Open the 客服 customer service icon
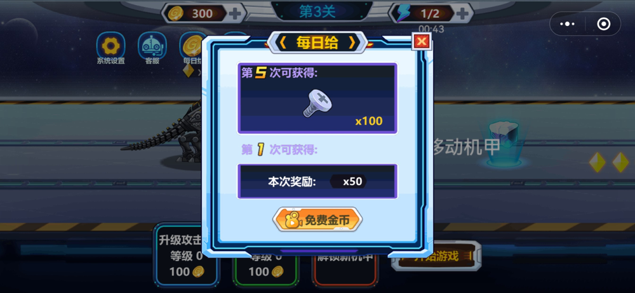The height and width of the screenshot is (293, 635). tap(152, 46)
